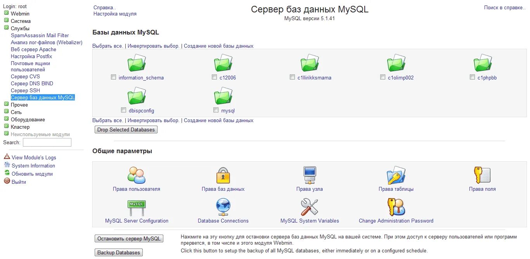Click the database permissions padlock icon
The width and height of the screenshot is (530, 259).
click(223, 175)
